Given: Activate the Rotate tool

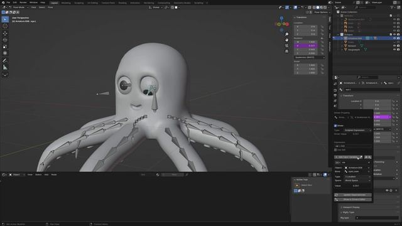Looking at the screenshot, I should coord(5,40).
